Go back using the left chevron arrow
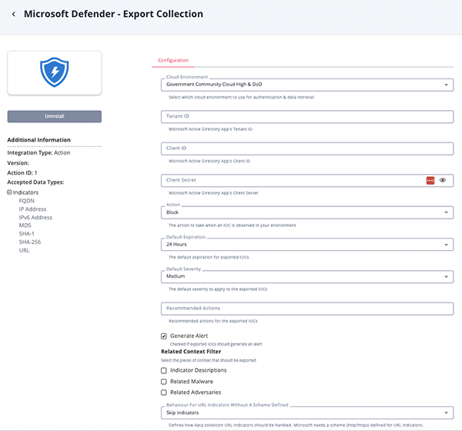Image resolution: width=462 pixels, height=431 pixels. coord(14,14)
